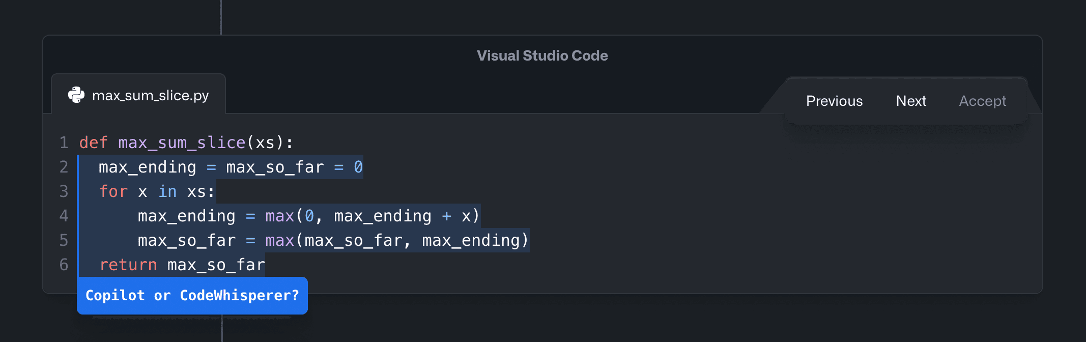
Task: Click the max call on line 4
Action: [x=279, y=216]
